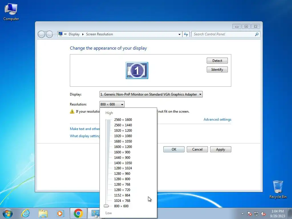This screenshot has width=292, height=219.
Task: Select 1280 × 768 resolution
Action: click(122, 184)
